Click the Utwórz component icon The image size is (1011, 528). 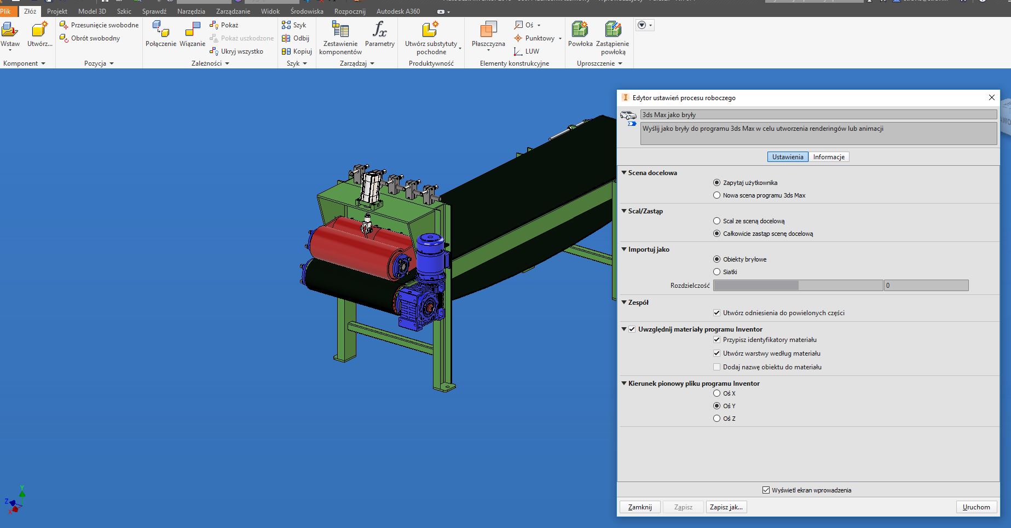pos(39,30)
